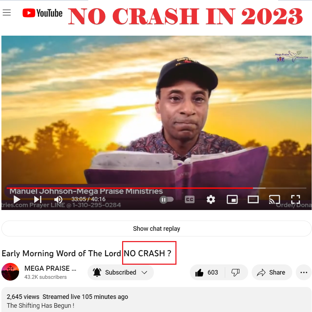Viewport: 312px width, 312px height.
Task: Enter full screen mode
Action: (295, 199)
